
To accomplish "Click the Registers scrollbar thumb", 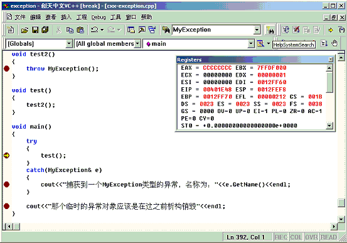I will pos(329,82).
